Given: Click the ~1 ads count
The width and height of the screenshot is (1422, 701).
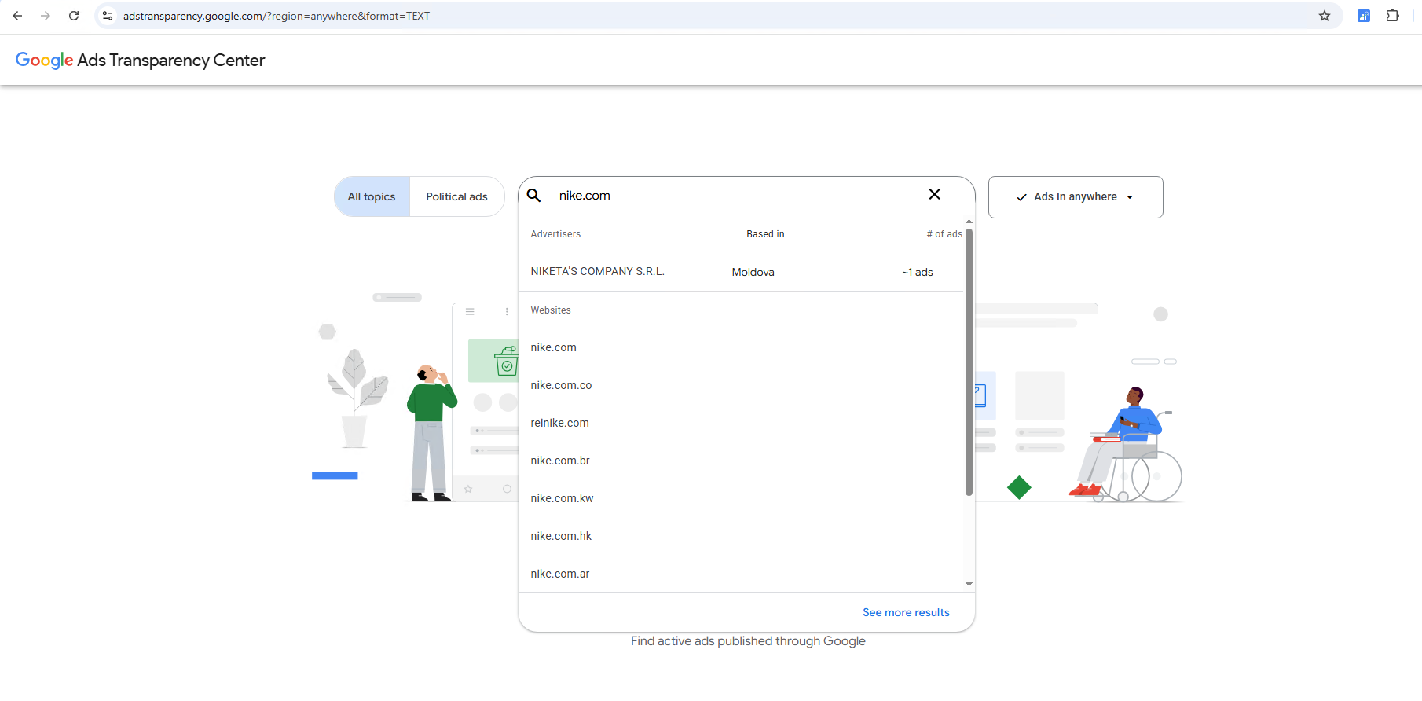Looking at the screenshot, I should 917,272.
